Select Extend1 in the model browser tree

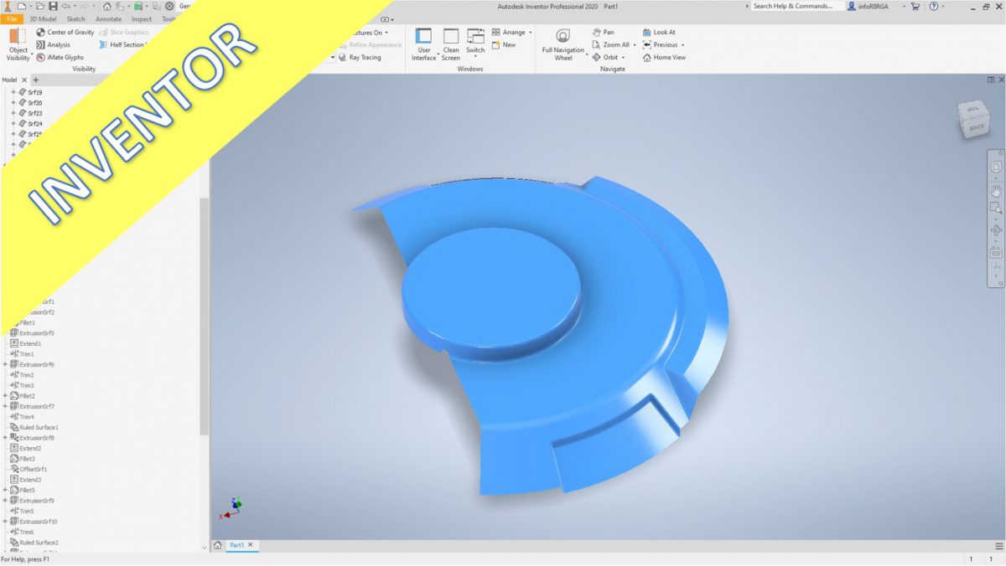25,343
